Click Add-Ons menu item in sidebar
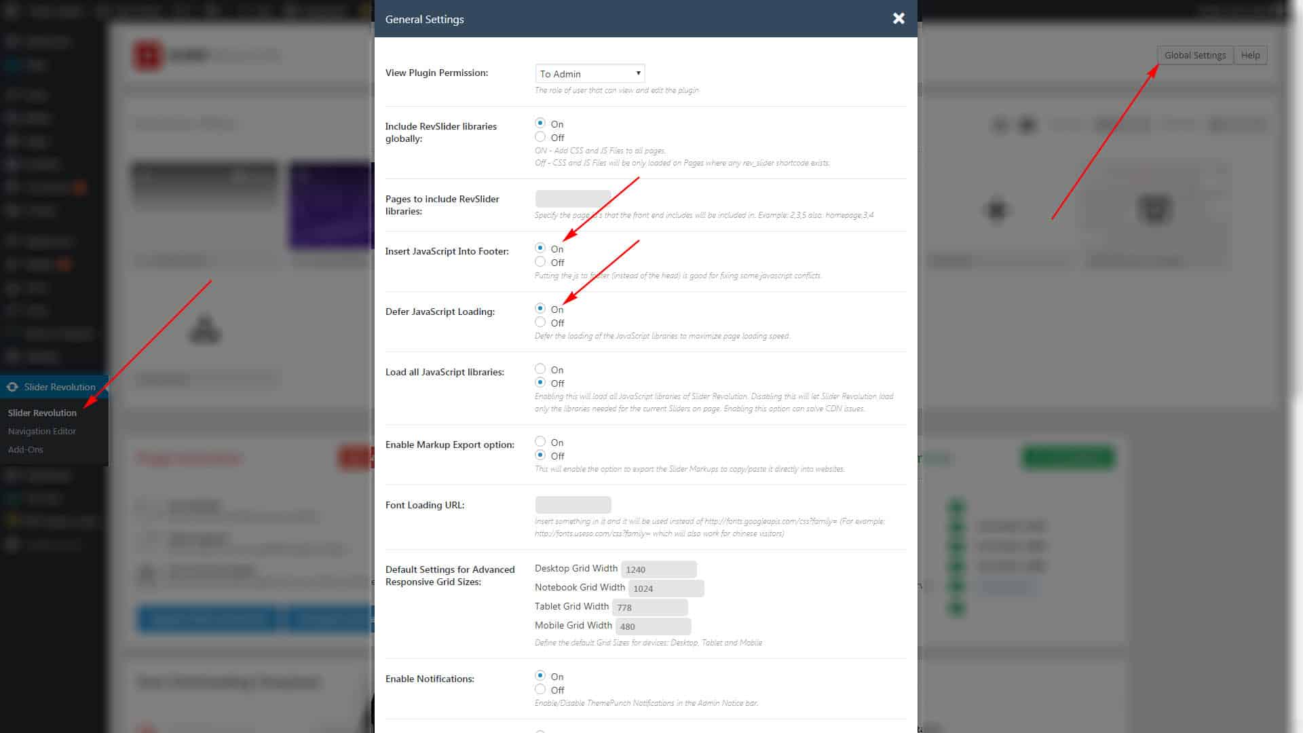 pos(25,449)
